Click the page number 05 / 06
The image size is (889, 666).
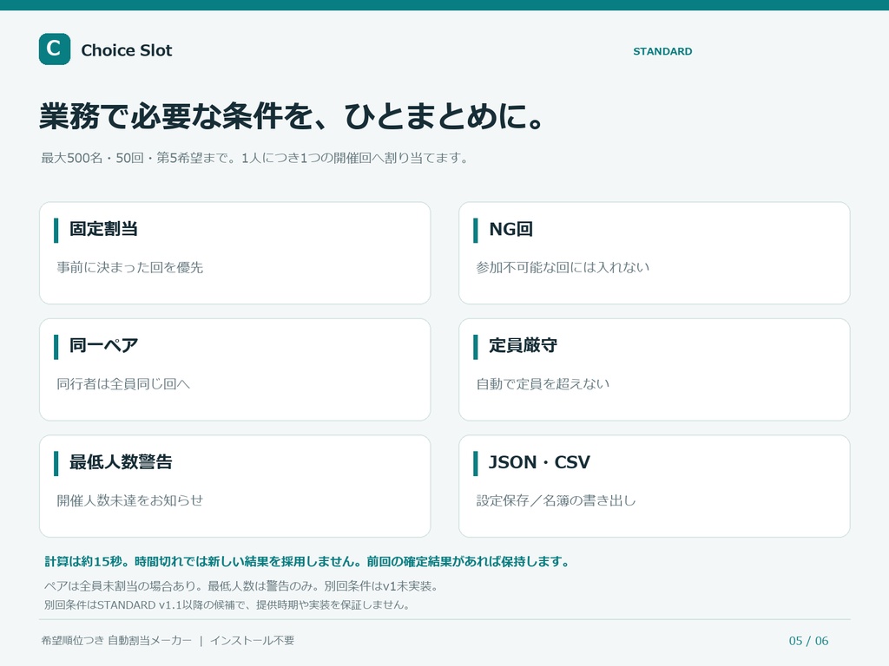[x=808, y=641]
